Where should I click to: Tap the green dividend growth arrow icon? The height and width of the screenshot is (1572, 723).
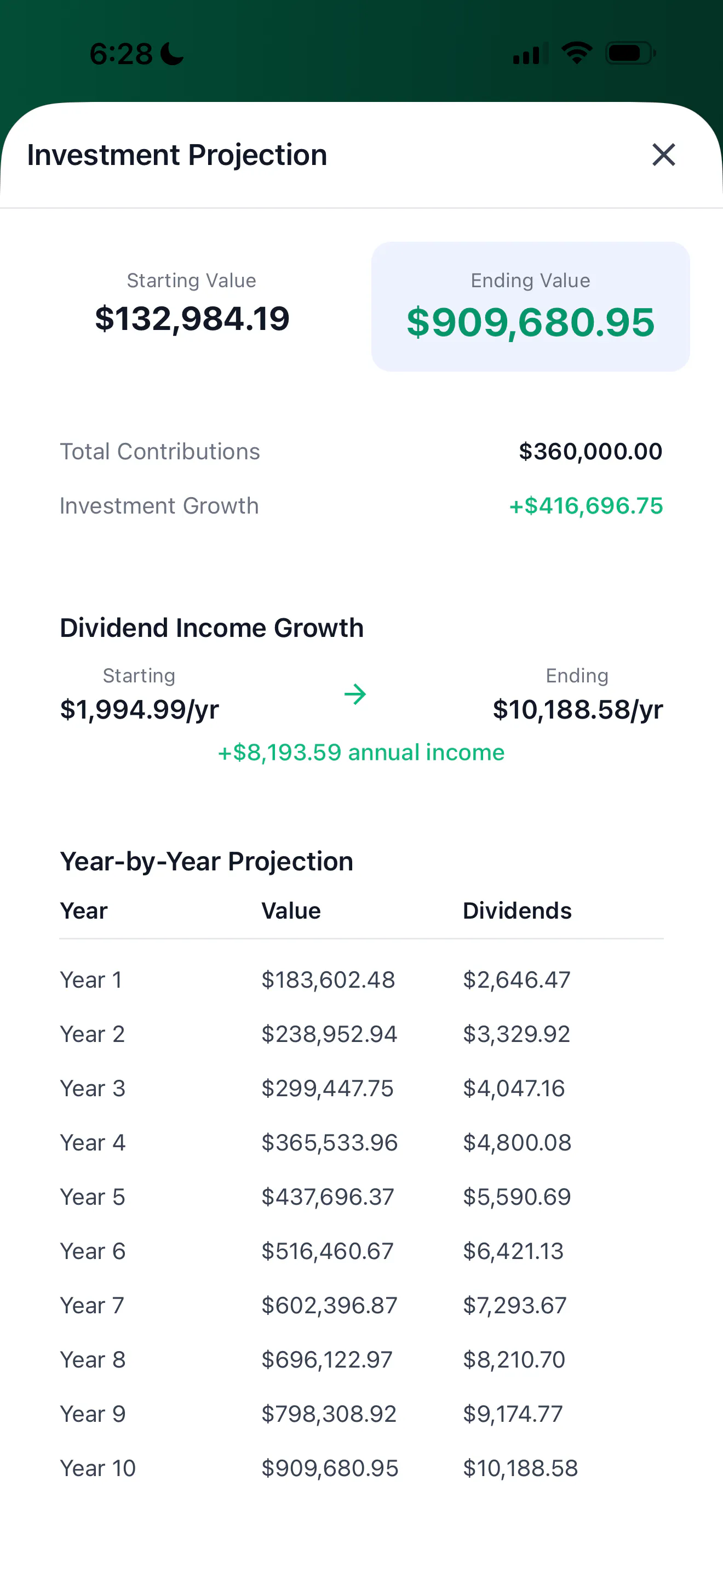pyautogui.click(x=355, y=694)
